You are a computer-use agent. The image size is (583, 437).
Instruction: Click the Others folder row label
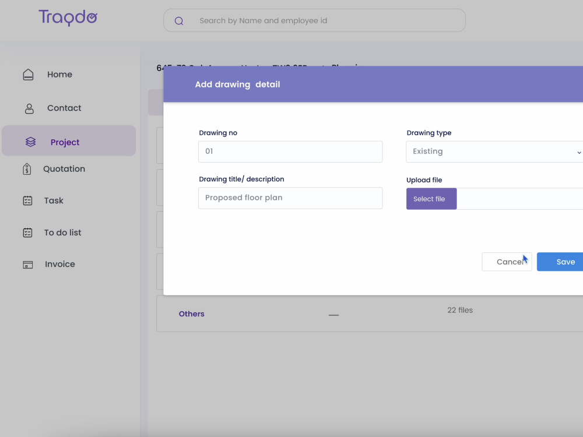[x=191, y=314]
